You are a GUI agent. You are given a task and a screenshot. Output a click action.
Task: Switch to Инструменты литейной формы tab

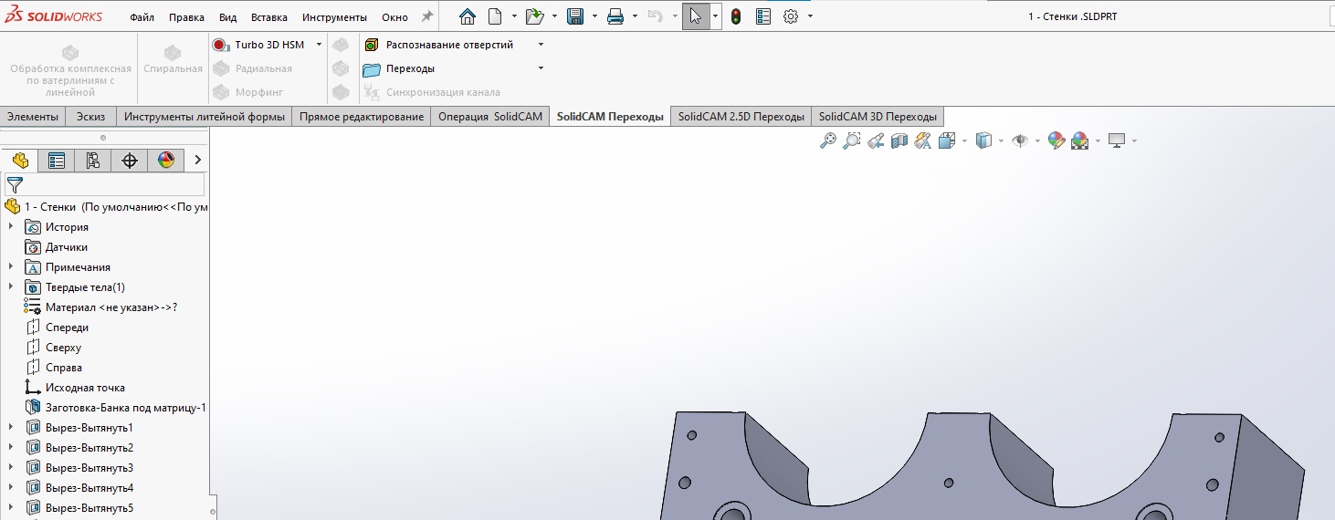204,117
